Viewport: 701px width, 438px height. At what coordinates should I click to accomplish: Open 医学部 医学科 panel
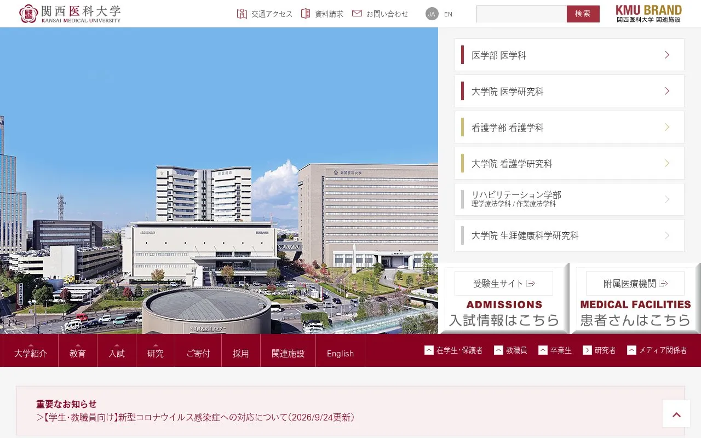tap(570, 55)
